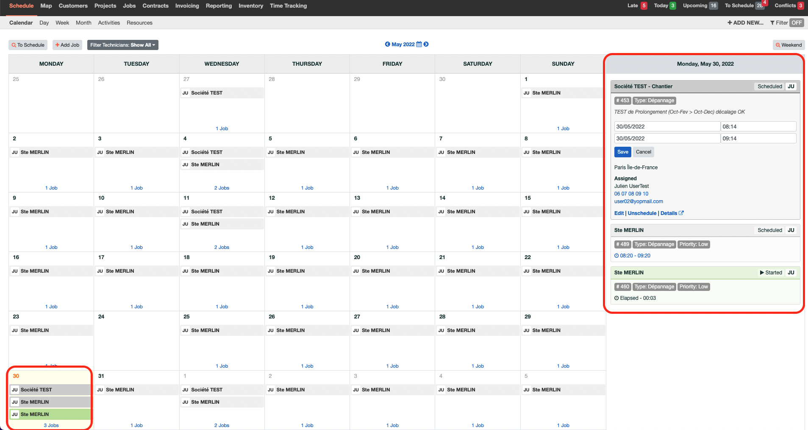Click the start time field 08:14
Screen dimensions: 808x430
758,126
